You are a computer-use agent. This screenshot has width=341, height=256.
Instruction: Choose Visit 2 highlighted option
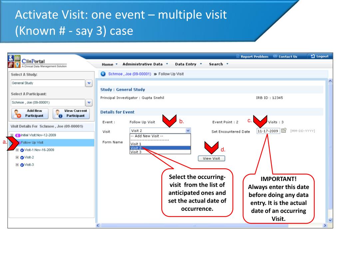coord(160,148)
